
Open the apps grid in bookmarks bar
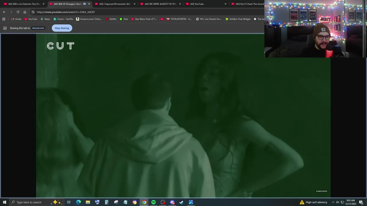click(4, 19)
